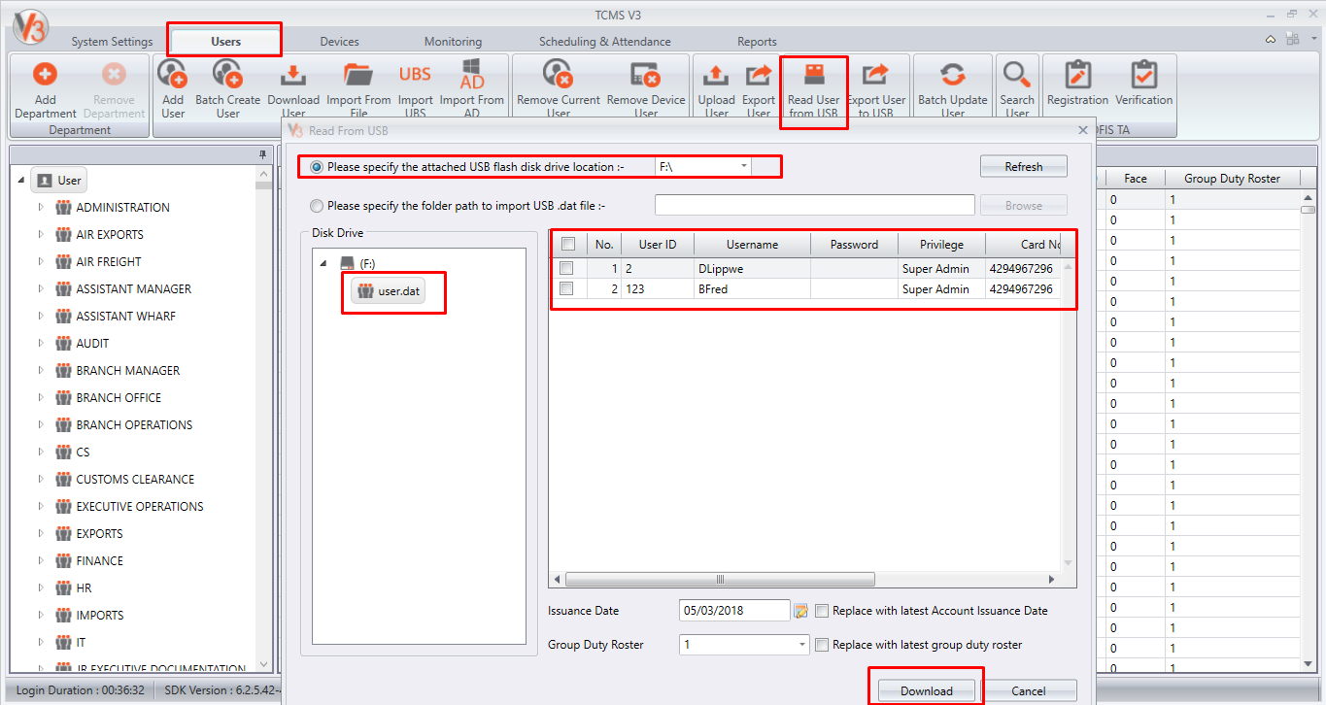Close the Read From USB dialog
This screenshot has height=705, width=1326.
pyautogui.click(x=1083, y=129)
